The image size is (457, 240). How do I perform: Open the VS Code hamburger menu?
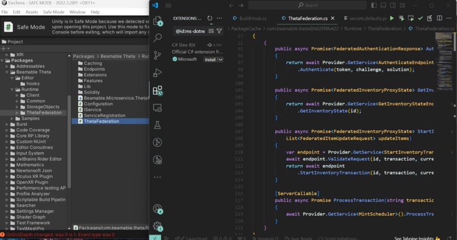[168, 5]
